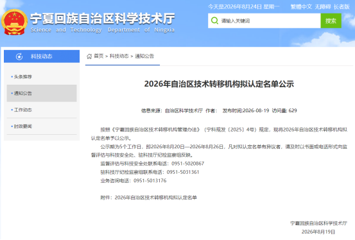Click the date text 今天是2026年8月24日
Viewport: 355px width, 240px height.
pyautogui.click(x=235, y=7)
